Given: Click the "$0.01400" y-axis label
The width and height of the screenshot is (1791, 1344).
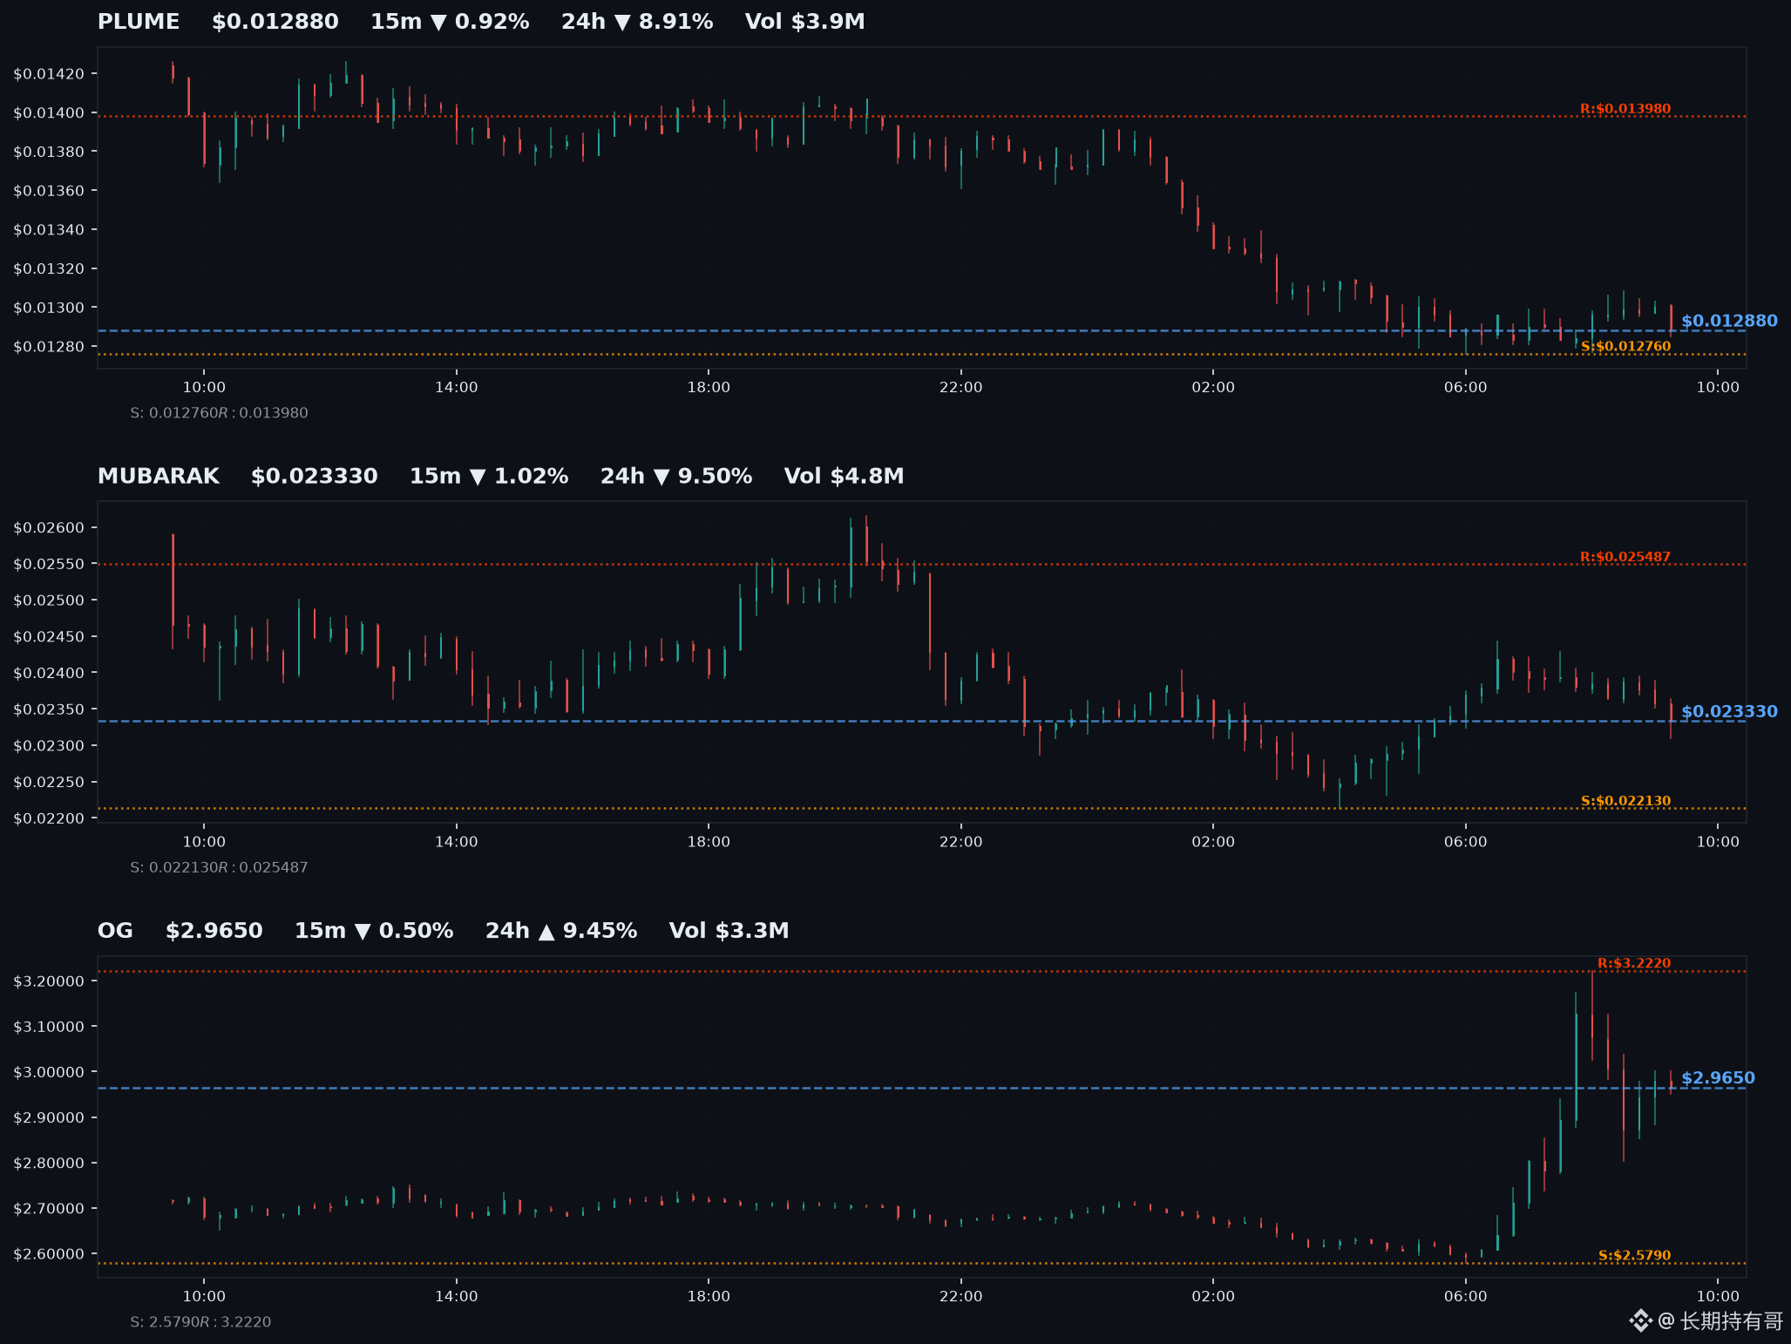Looking at the screenshot, I should (x=49, y=113).
